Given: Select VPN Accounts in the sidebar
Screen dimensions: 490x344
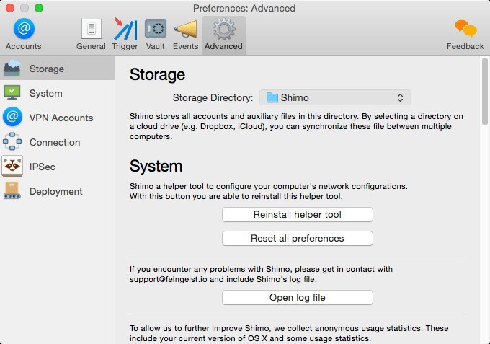Looking at the screenshot, I should tap(61, 118).
